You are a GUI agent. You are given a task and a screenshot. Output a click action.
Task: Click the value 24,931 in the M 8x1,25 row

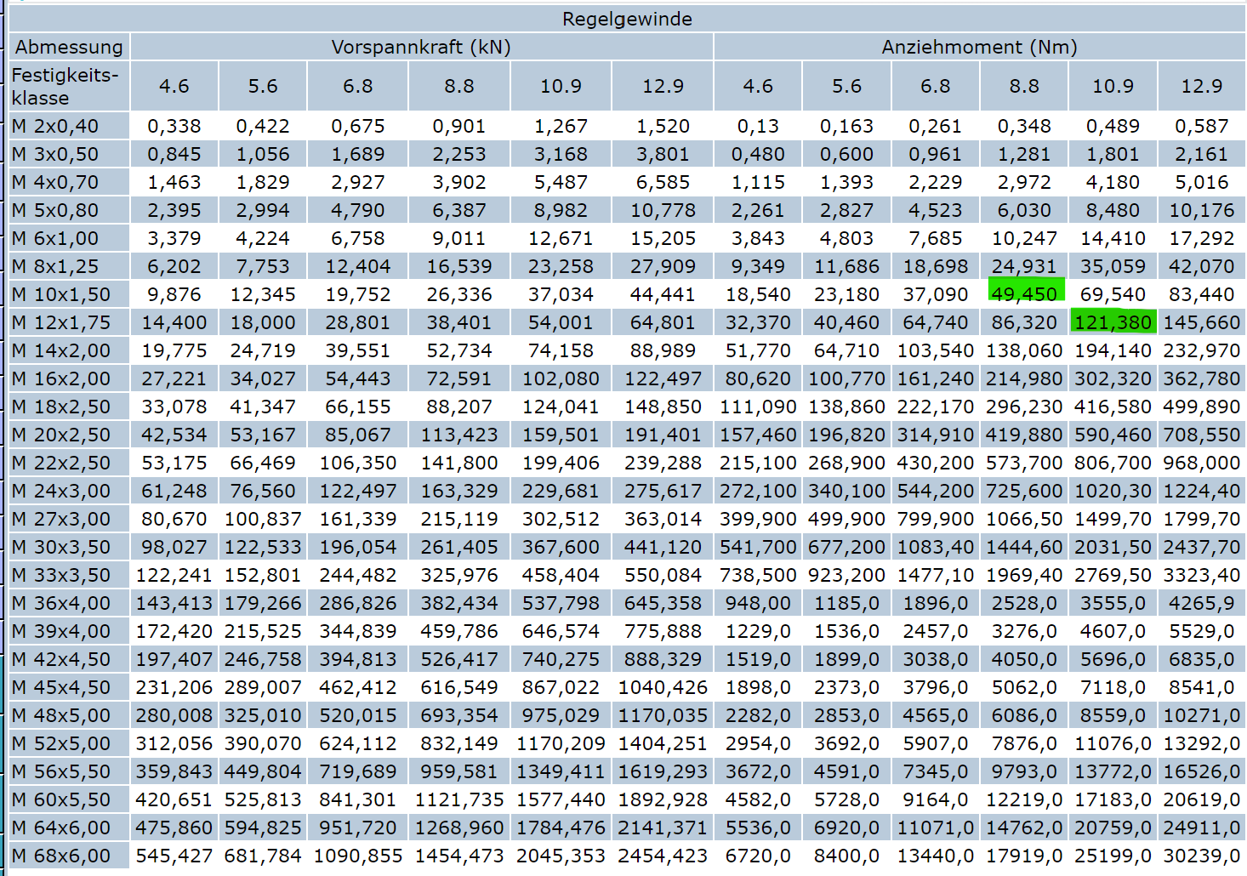coord(1024,266)
